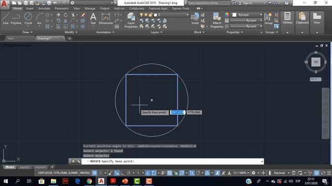Viewport: 332px width, 186px height.
Task: Toggle 2D object snap in status bar
Action: pos(154,173)
